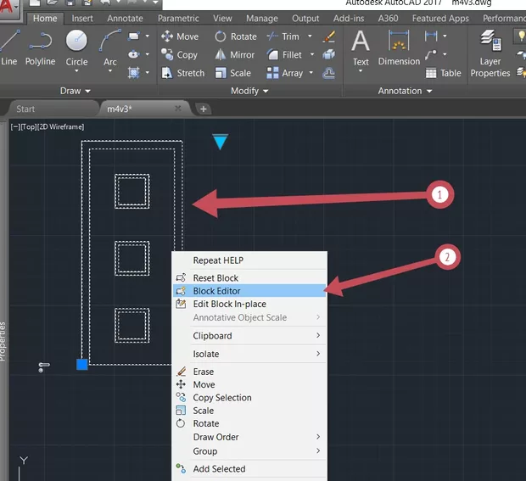Screen dimensions: 526x481
Task: Click the Dimension annotation tool
Action: [399, 47]
